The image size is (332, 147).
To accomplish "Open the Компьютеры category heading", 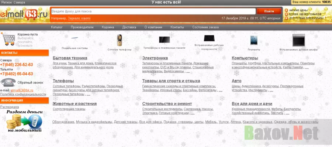I will [245, 58].
